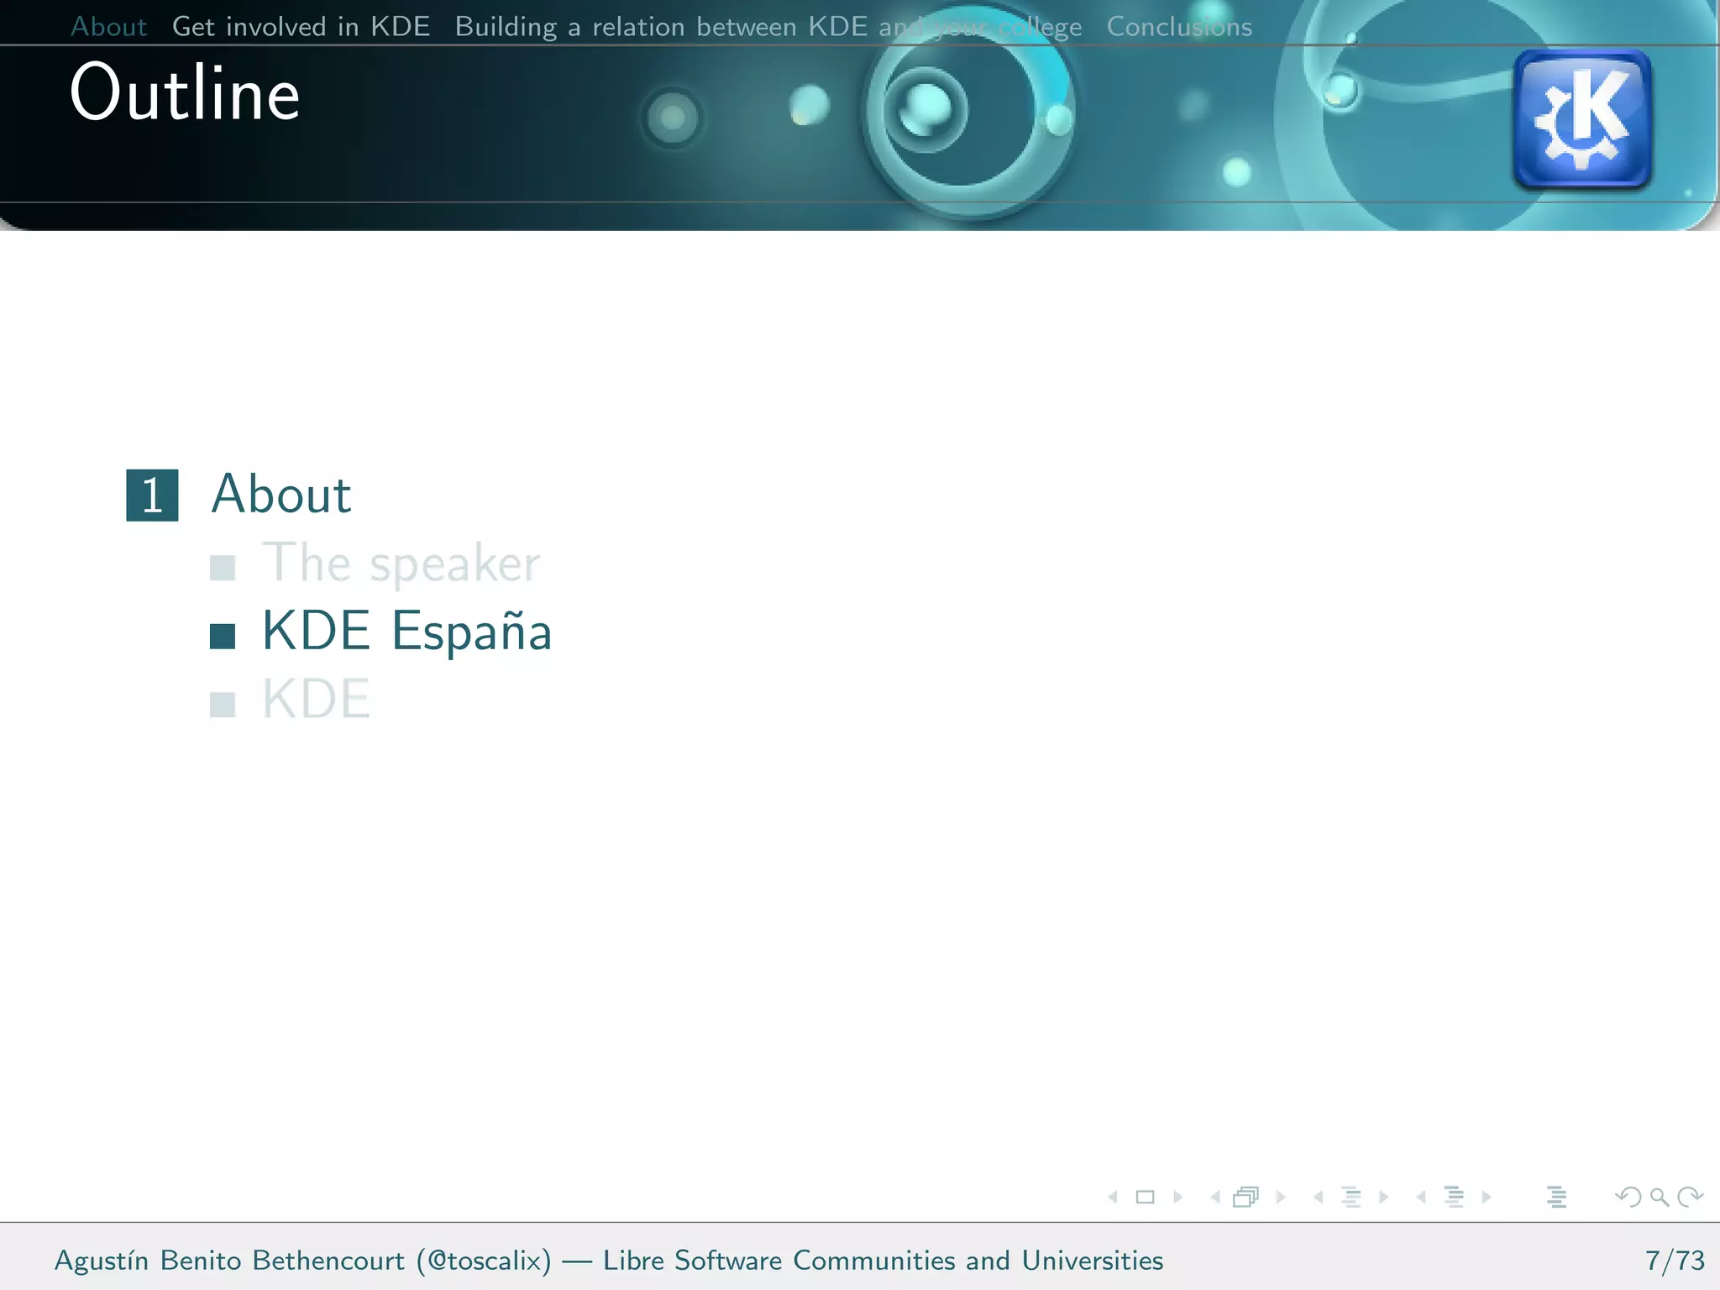Click the footer author and title text

[609, 1261]
